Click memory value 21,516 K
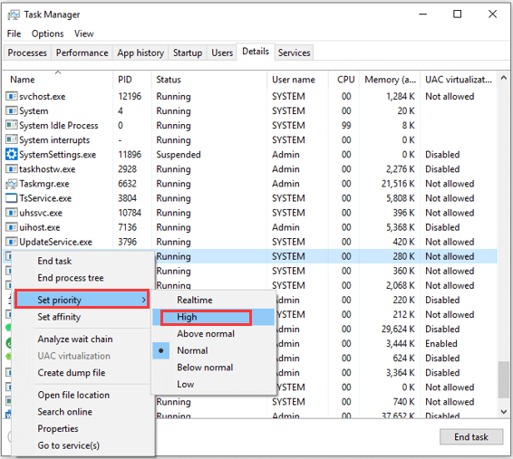 (398, 184)
